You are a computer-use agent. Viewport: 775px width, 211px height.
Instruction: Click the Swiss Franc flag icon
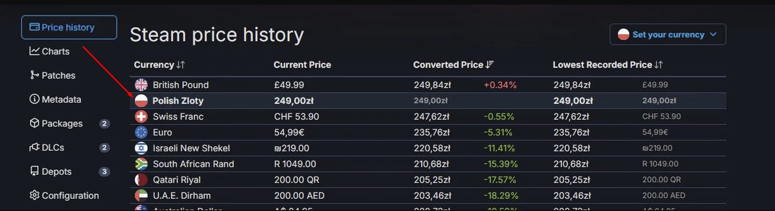pos(141,116)
